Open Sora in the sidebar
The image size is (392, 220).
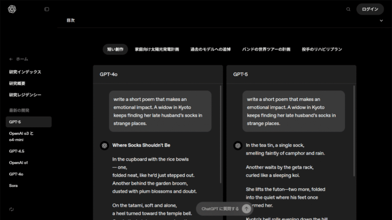tap(13, 186)
